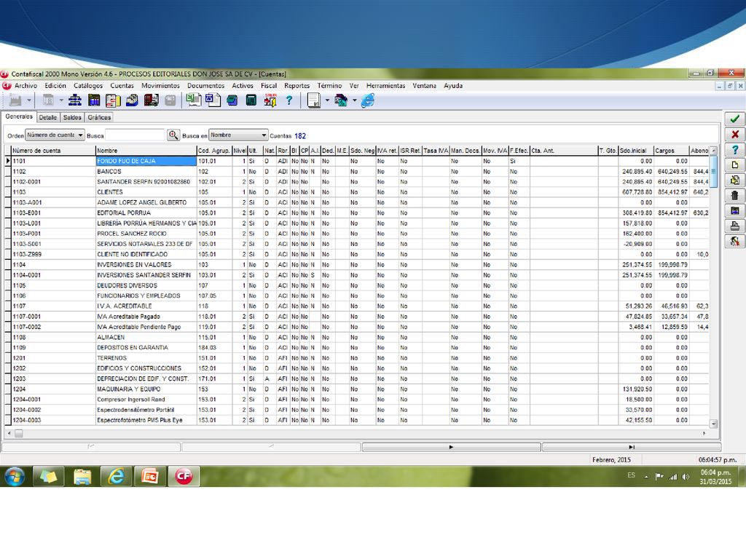Click the dark red building toolbar icon
The width and height of the screenshot is (746, 559).
click(x=152, y=100)
